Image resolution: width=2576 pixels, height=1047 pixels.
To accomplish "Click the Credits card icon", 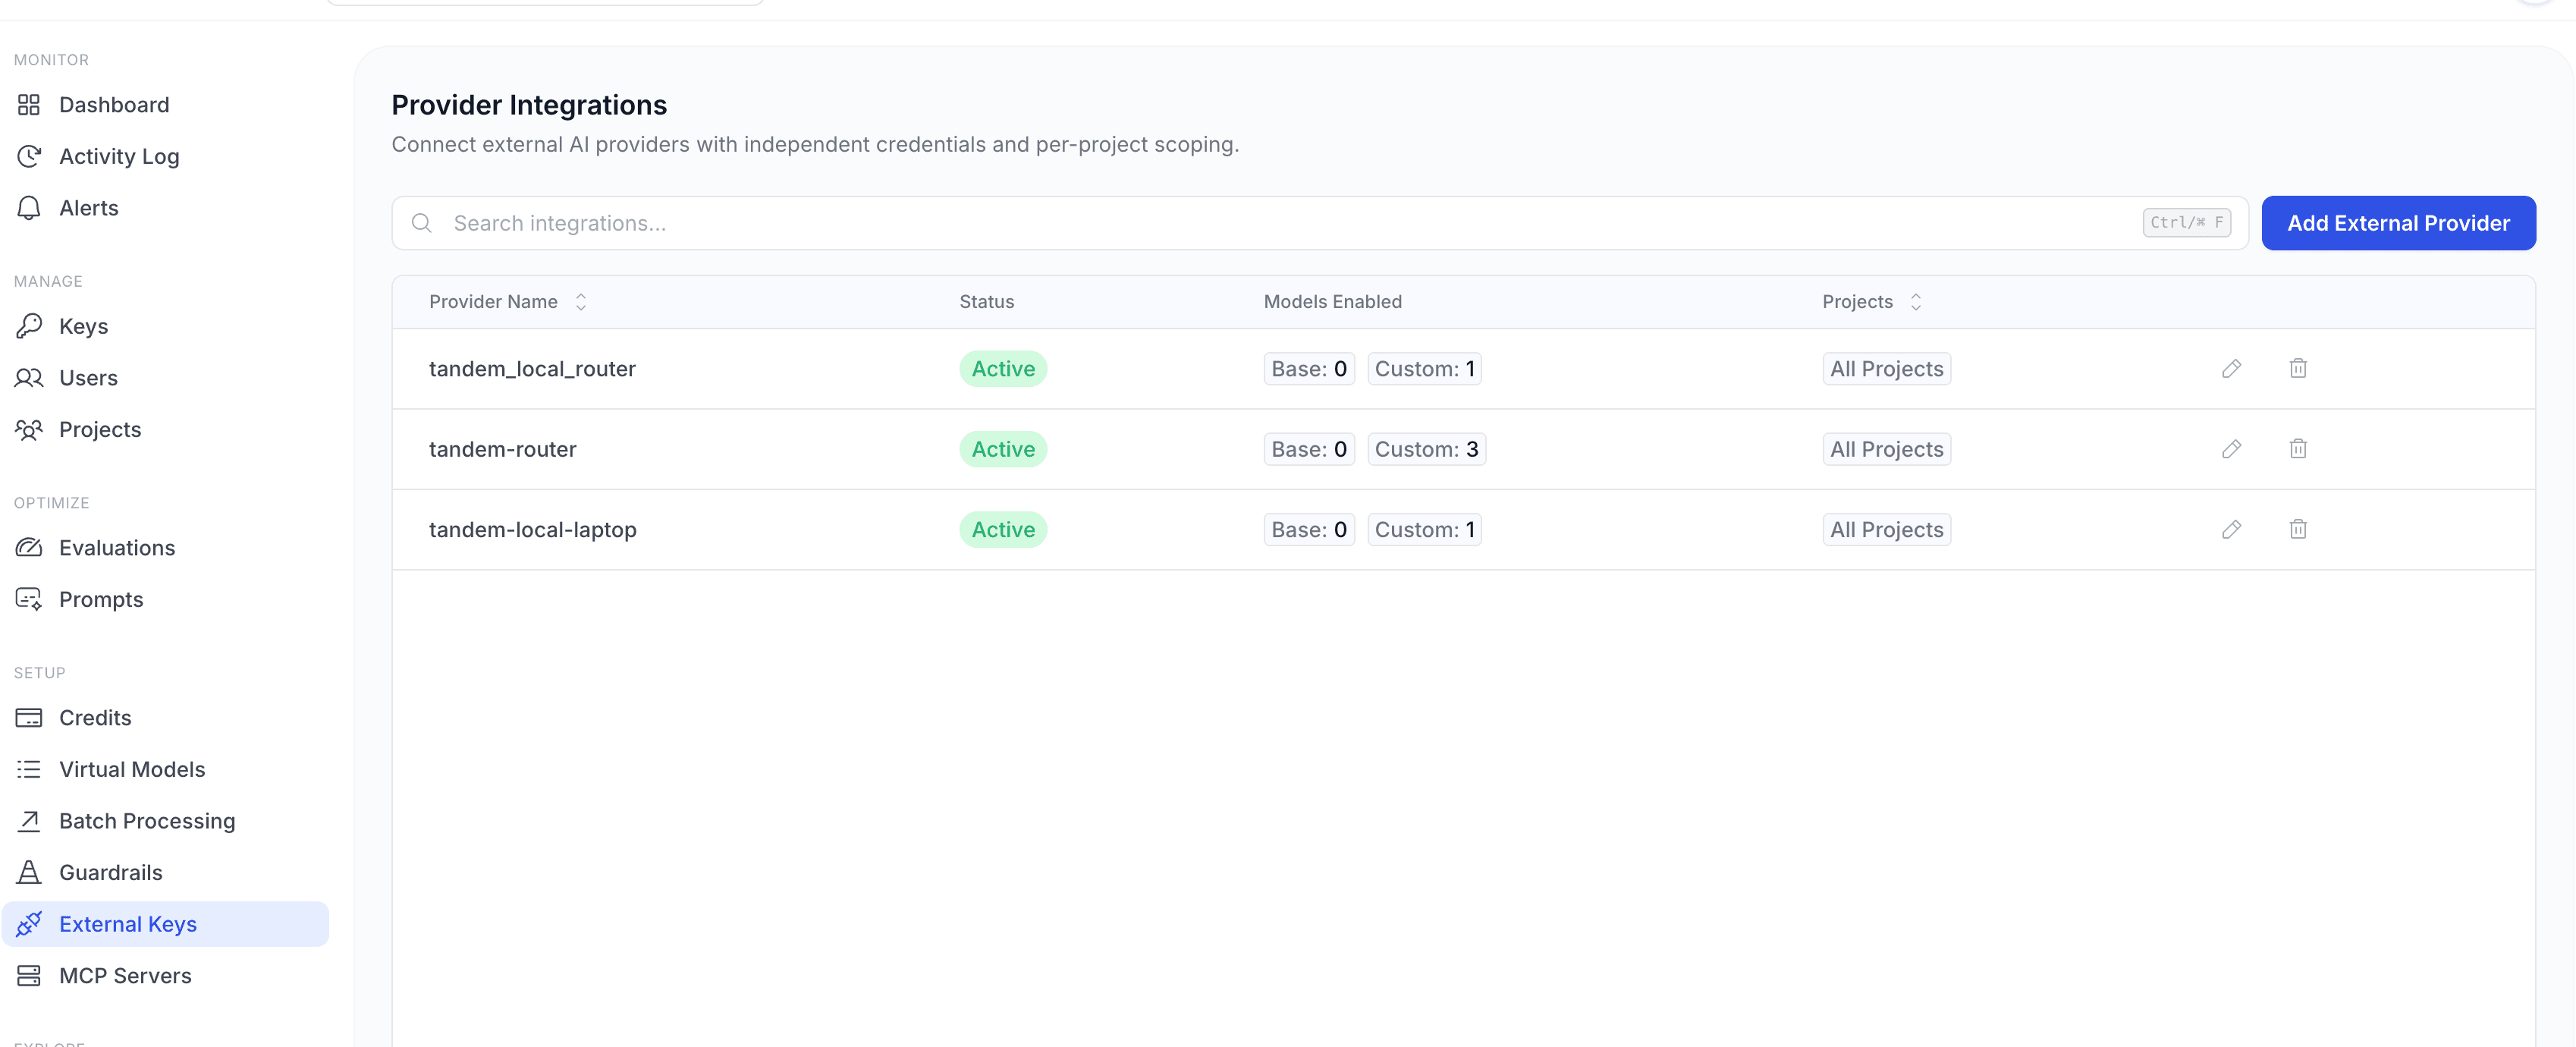I will [29, 718].
